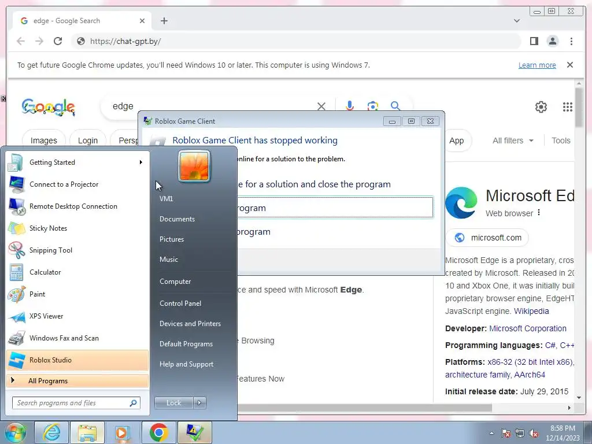
Task: Open Google apps grid
Action: pos(568,107)
